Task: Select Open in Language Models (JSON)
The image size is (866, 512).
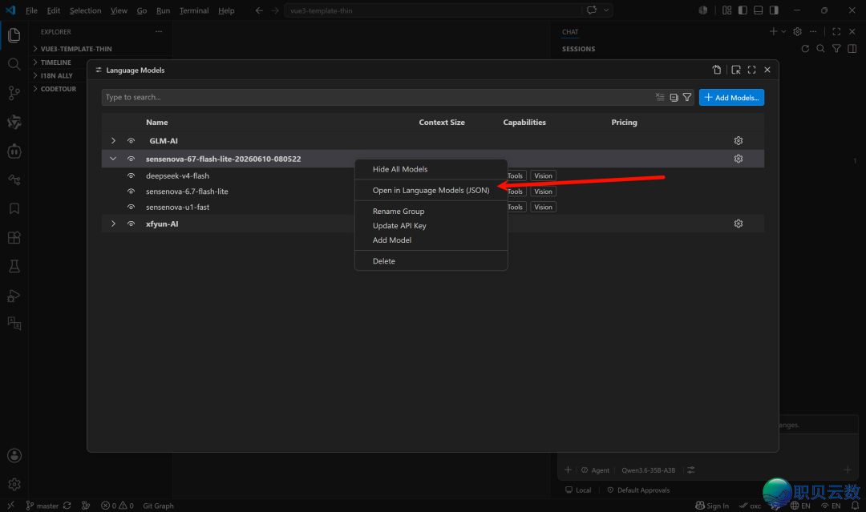Action: tap(431, 191)
